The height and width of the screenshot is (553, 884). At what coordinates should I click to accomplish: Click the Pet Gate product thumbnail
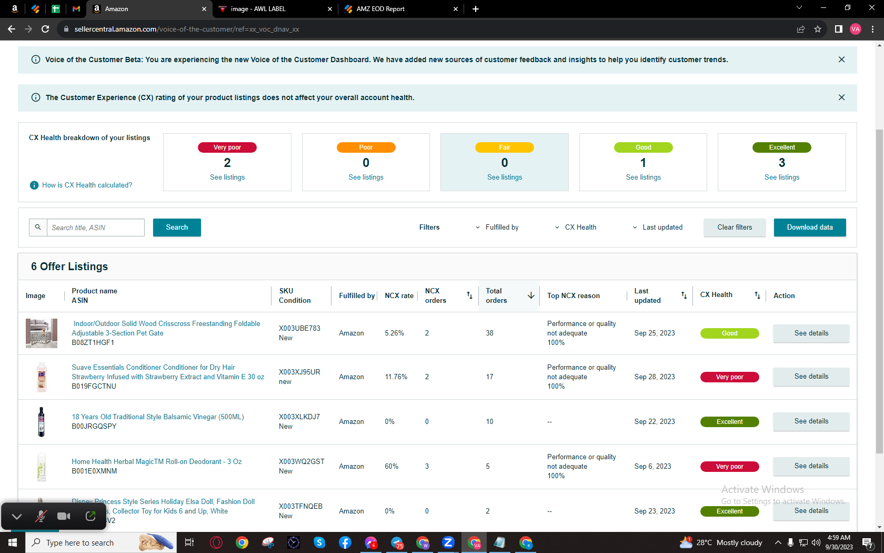point(42,333)
